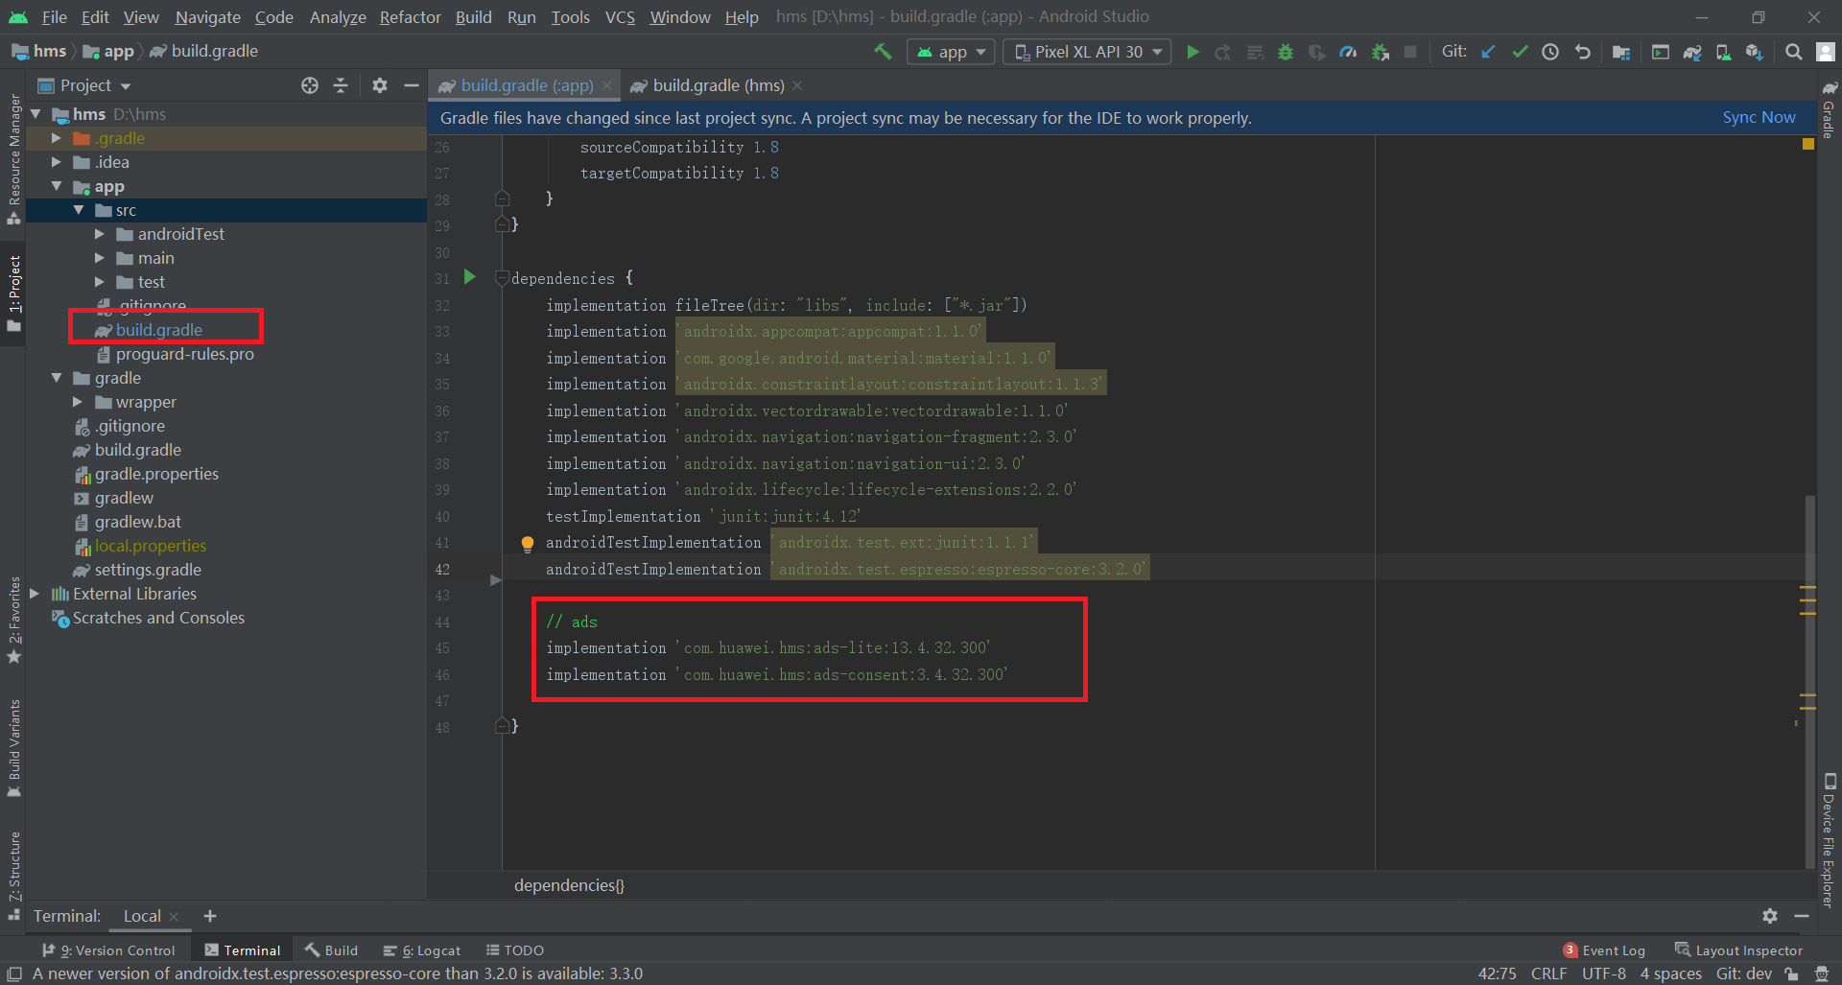Screen dimensions: 1842x985
Task: Open the Project view selector dropdown
Action: 84,85
